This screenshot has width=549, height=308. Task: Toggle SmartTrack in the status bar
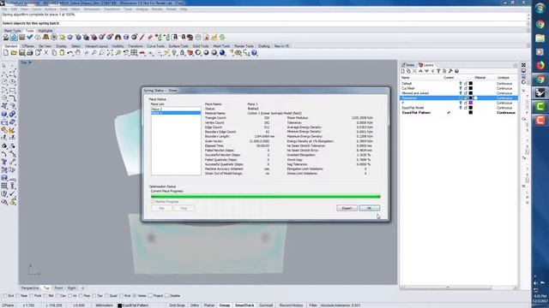[x=244, y=305]
